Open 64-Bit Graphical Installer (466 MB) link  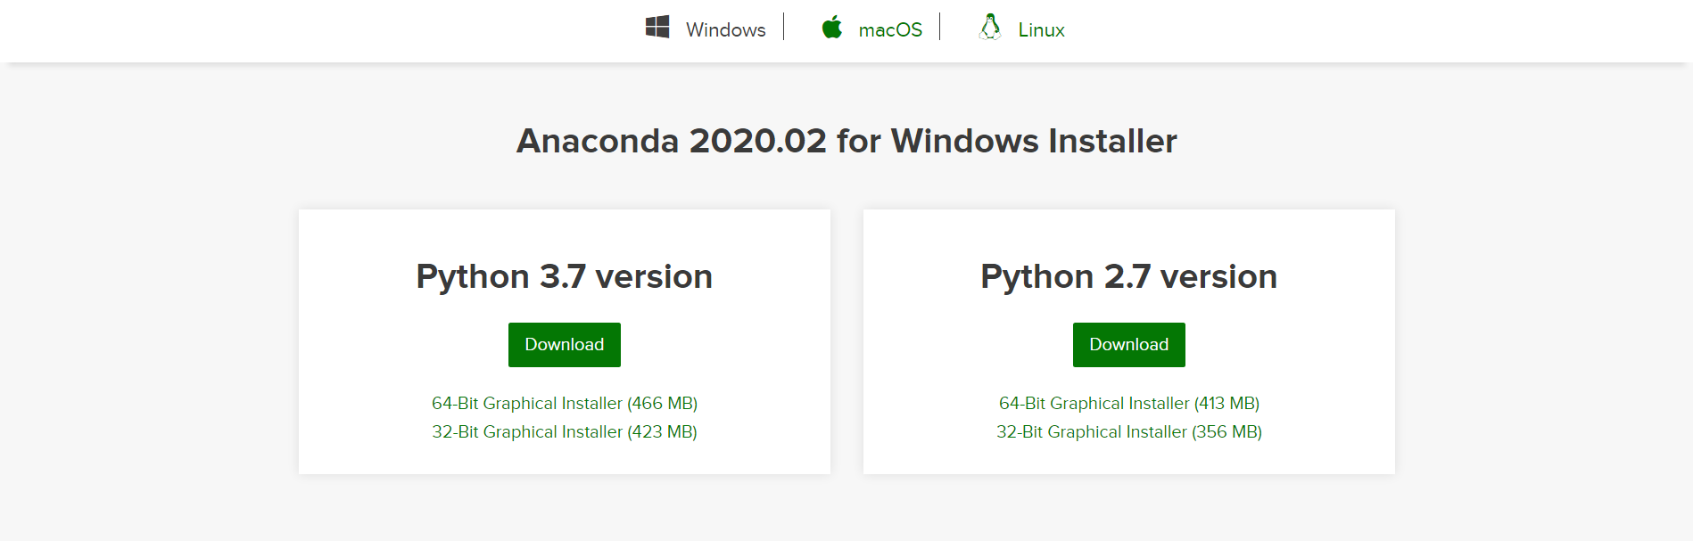click(x=565, y=404)
